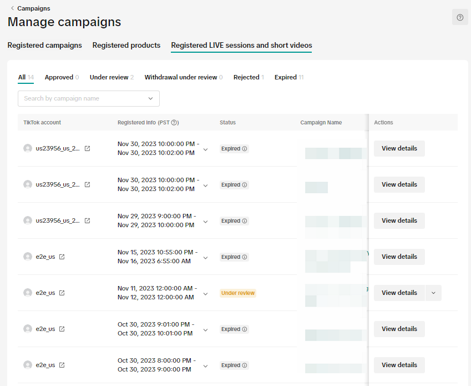
Task: Expand the Nov 11, 2023 registered info chevron
Action: (205, 294)
